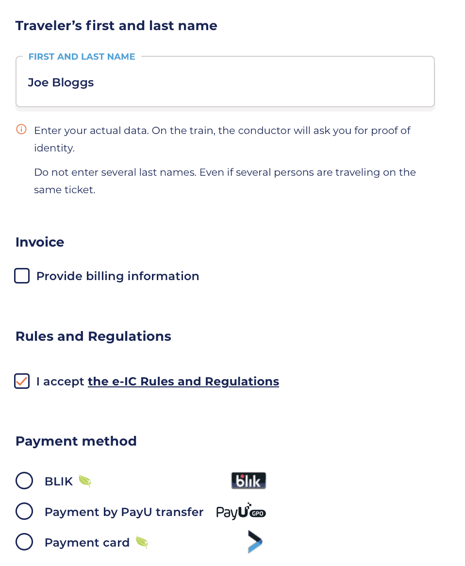
Task: Click the green leaf icon next to BLIK
Action: point(85,481)
